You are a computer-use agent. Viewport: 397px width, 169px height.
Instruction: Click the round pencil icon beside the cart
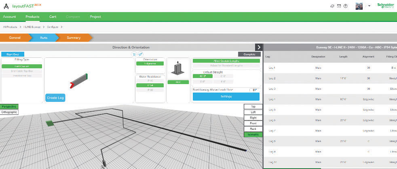pos(140,54)
